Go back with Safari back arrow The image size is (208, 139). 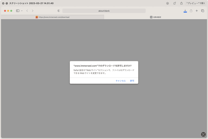coord(27,11)
